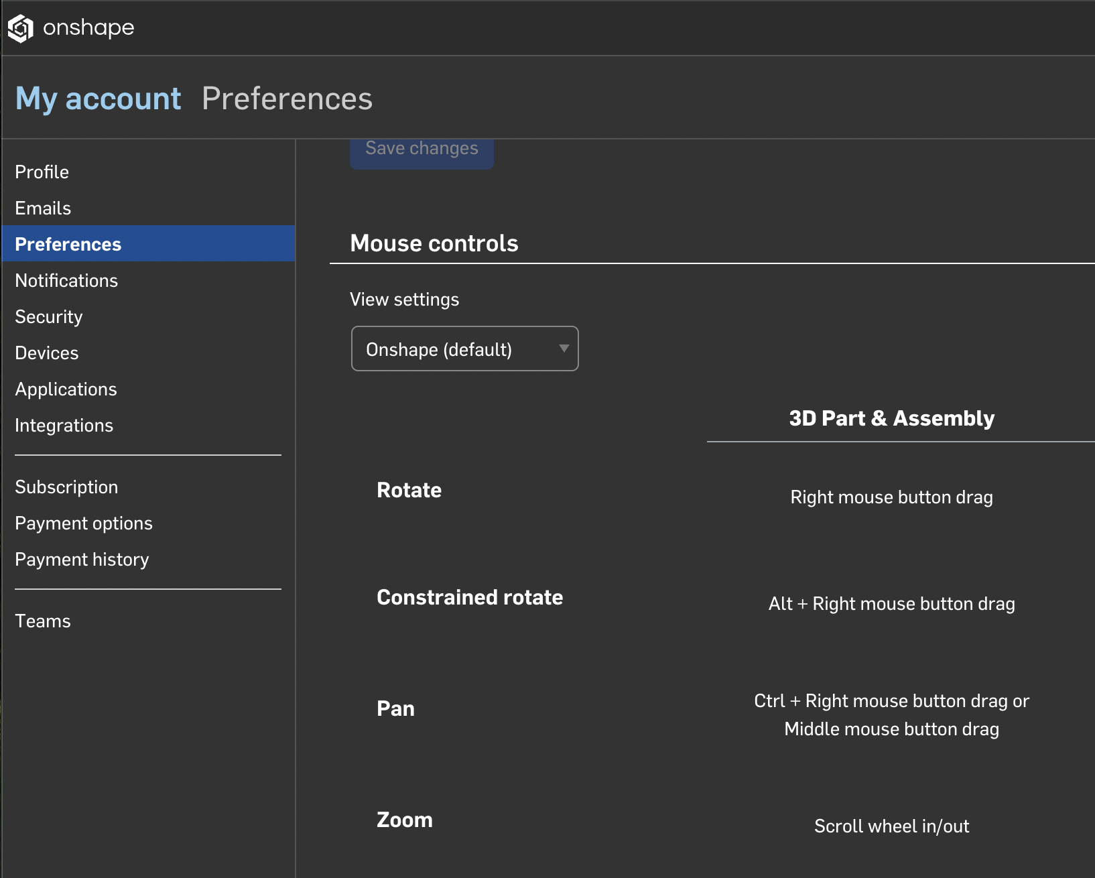This screenshot has width=1095, height=878.
Task: Click the Onshape logo icon
Action: point(20,28)
